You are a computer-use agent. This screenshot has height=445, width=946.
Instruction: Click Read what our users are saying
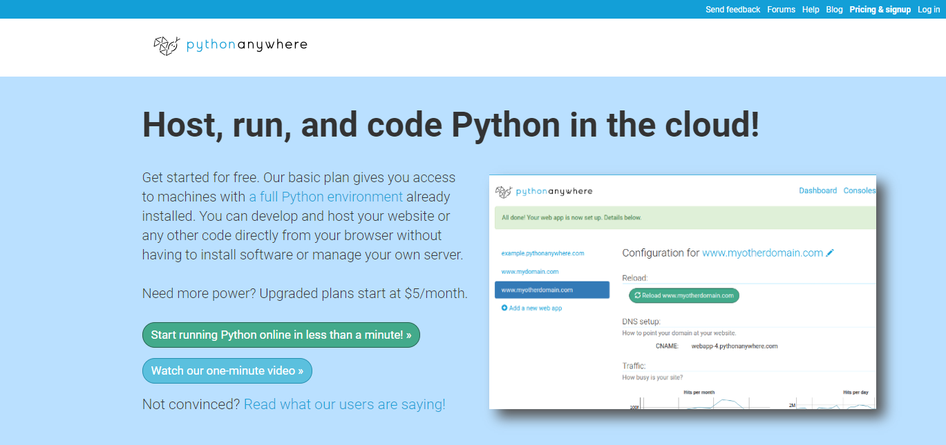[343, 404]
